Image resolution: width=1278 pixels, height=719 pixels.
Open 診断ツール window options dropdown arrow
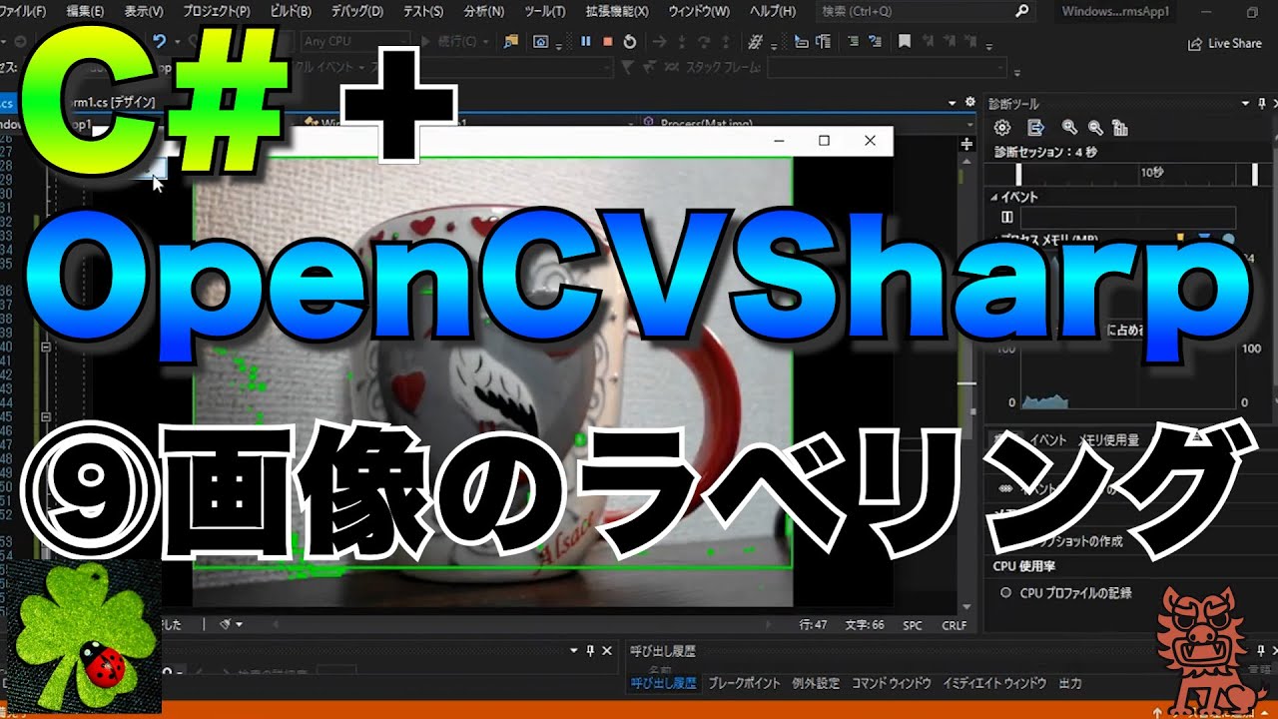(1245, 104)
